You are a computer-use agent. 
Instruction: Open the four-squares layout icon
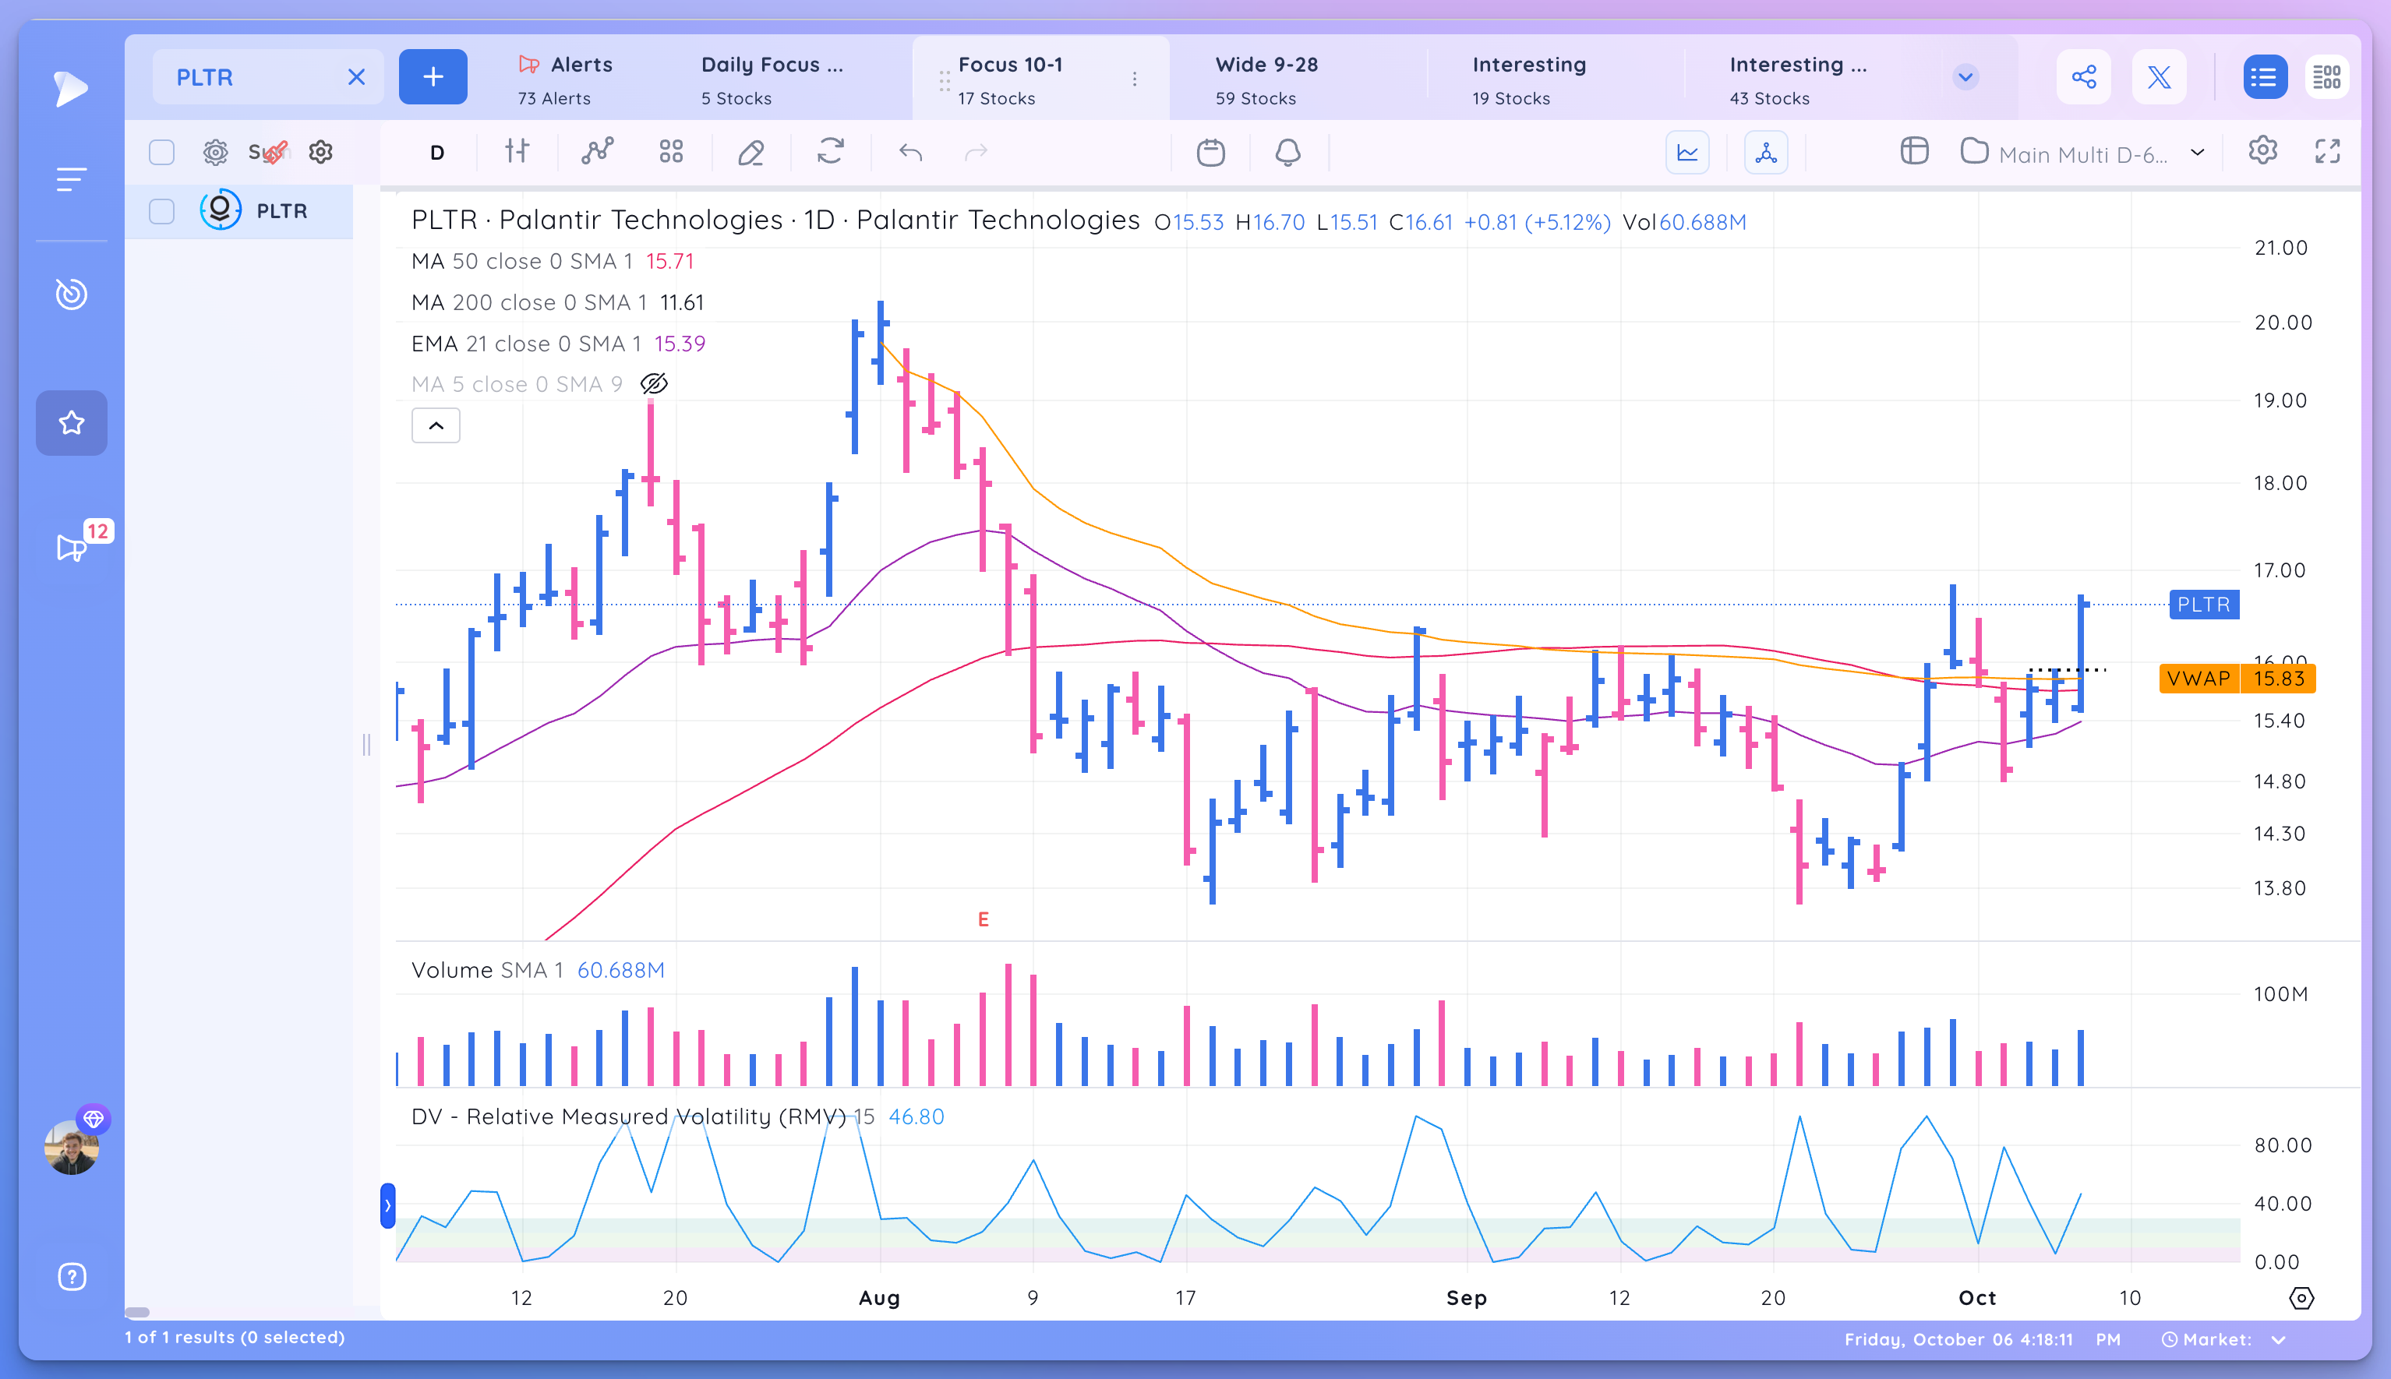[672, 152]
